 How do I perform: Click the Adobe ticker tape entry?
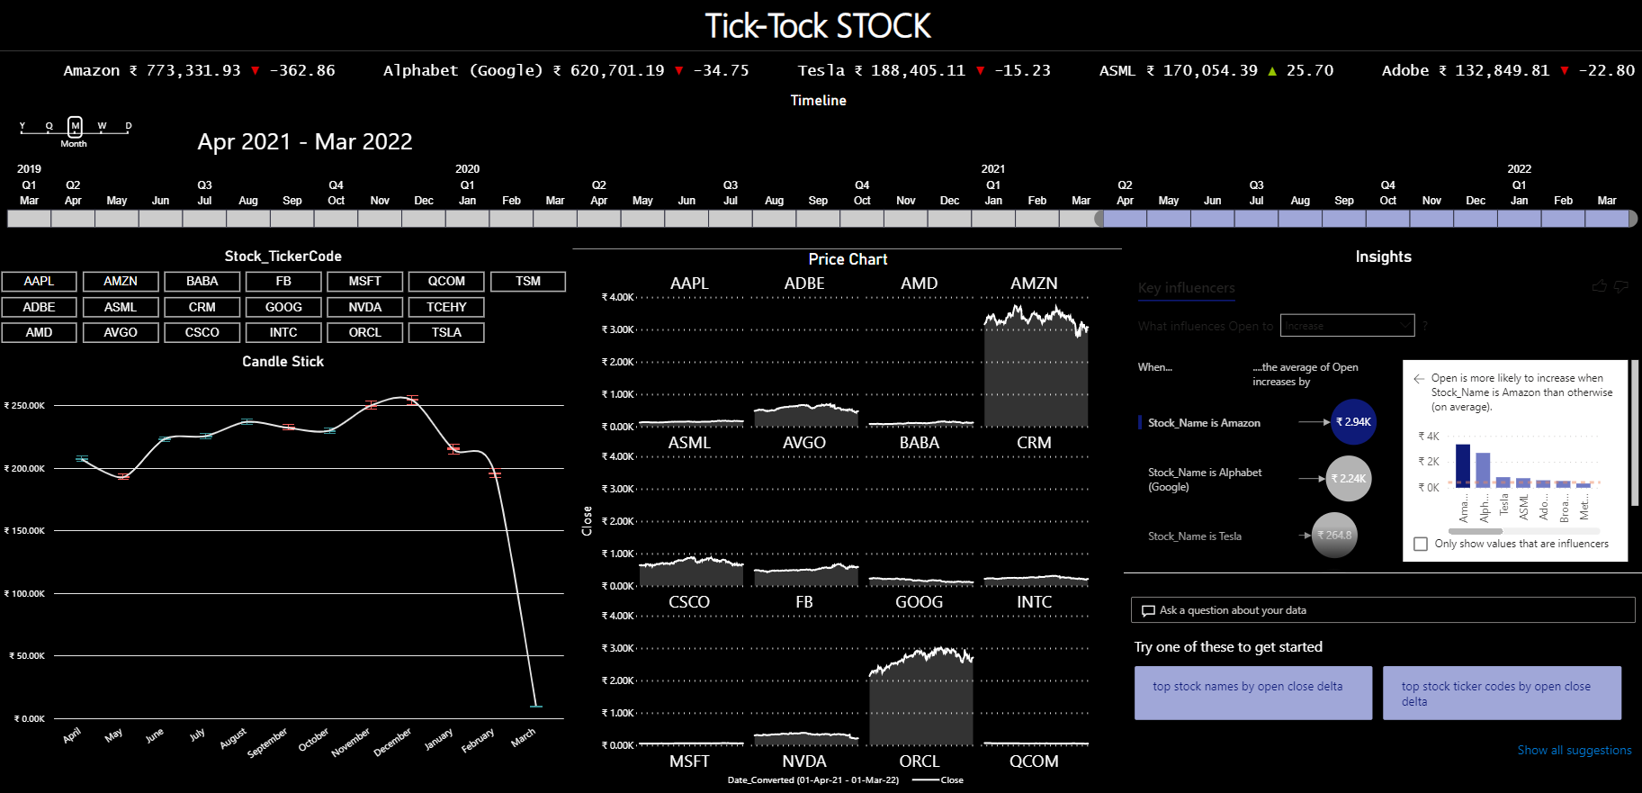[1508, 70]
